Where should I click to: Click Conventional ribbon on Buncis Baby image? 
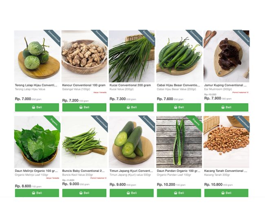tap(101, 122)
